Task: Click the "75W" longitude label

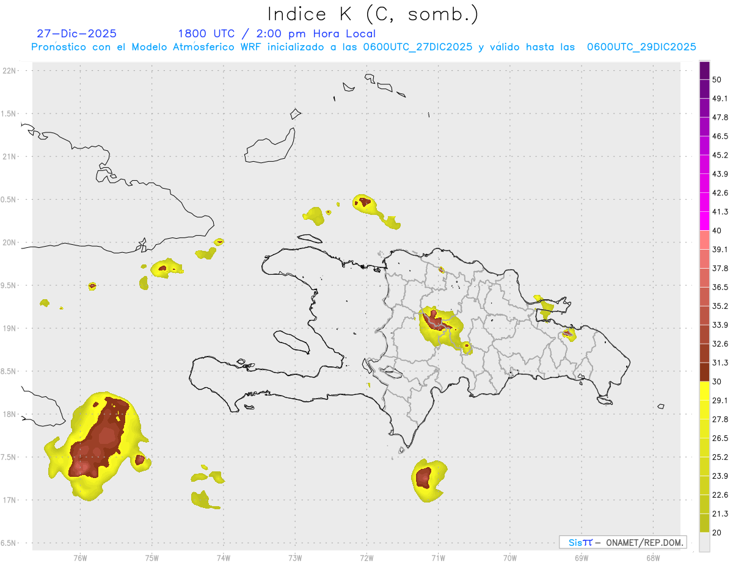Action: 152,557
